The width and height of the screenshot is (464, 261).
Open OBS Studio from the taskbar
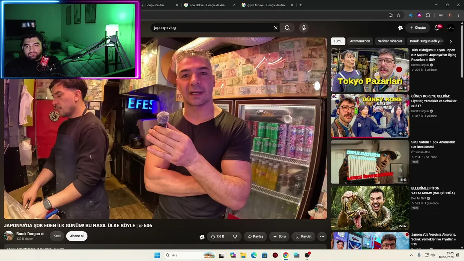pos(307,255)
